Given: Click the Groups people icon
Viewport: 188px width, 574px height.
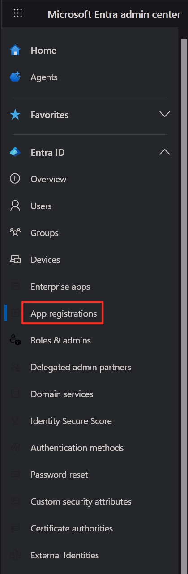Looking at the screenshot, I should pyautogui.click(x=15, y=233).
